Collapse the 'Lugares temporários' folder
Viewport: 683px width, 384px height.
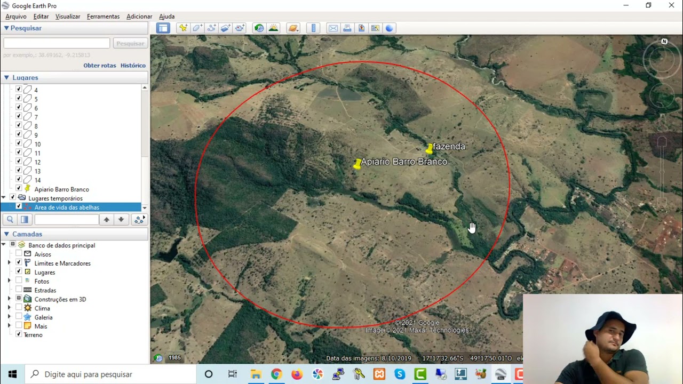pos(4,198)
